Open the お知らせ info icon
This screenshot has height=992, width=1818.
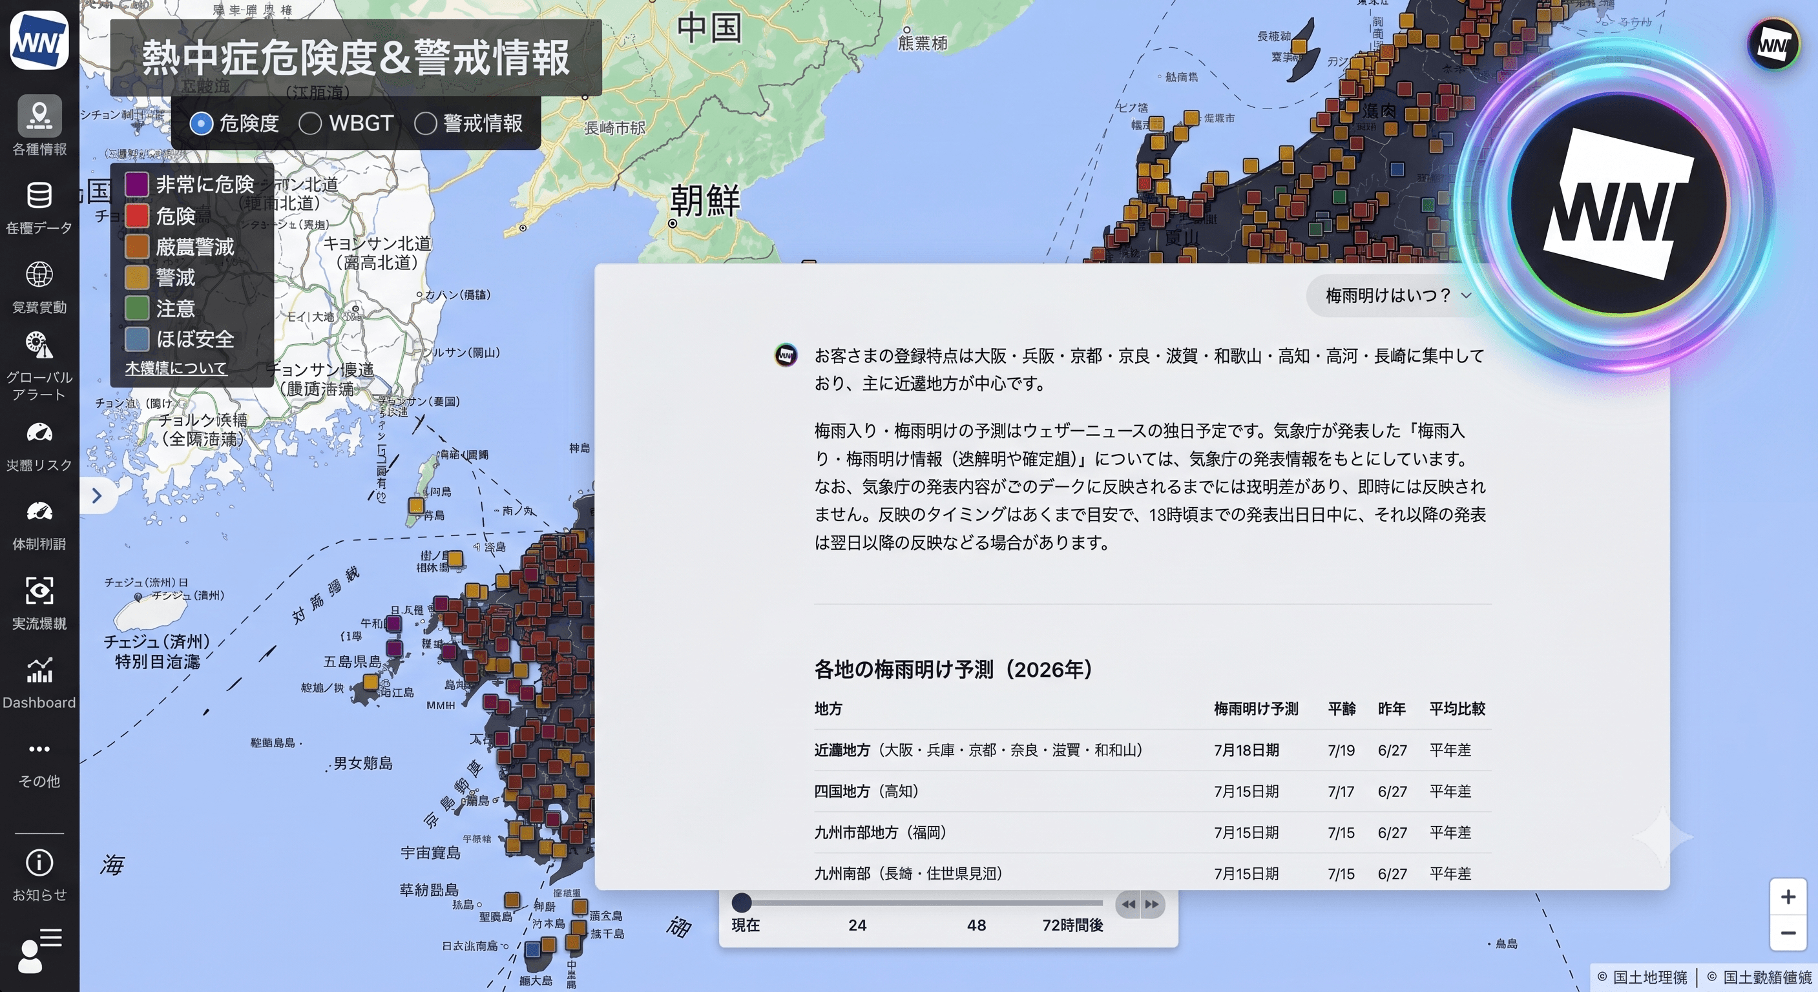click(39, 862)
